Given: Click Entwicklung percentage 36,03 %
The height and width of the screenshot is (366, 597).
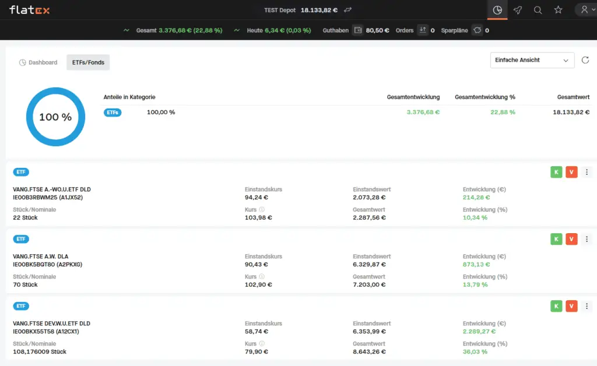Looking at the screenshot, I should coord(475,351).
